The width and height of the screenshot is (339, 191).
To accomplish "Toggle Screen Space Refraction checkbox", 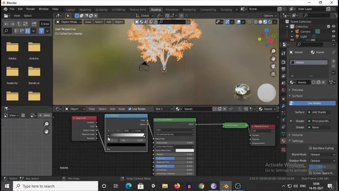I will pyautogui.click(x=310, y=173).
